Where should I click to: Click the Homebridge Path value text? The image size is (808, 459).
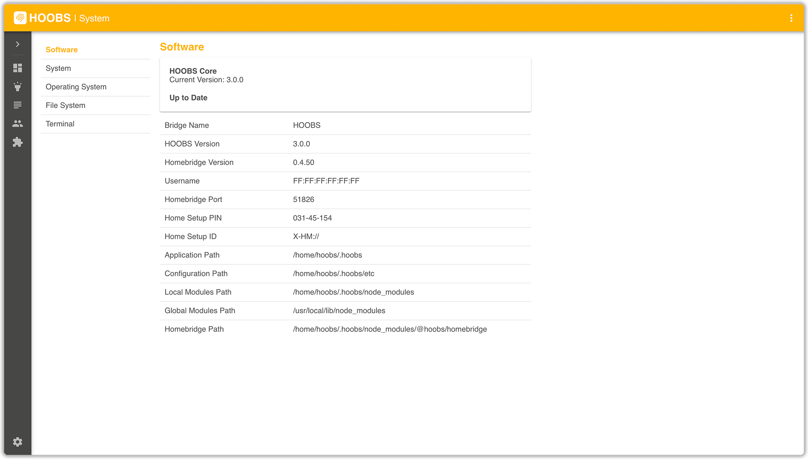(x=389, y=329)
